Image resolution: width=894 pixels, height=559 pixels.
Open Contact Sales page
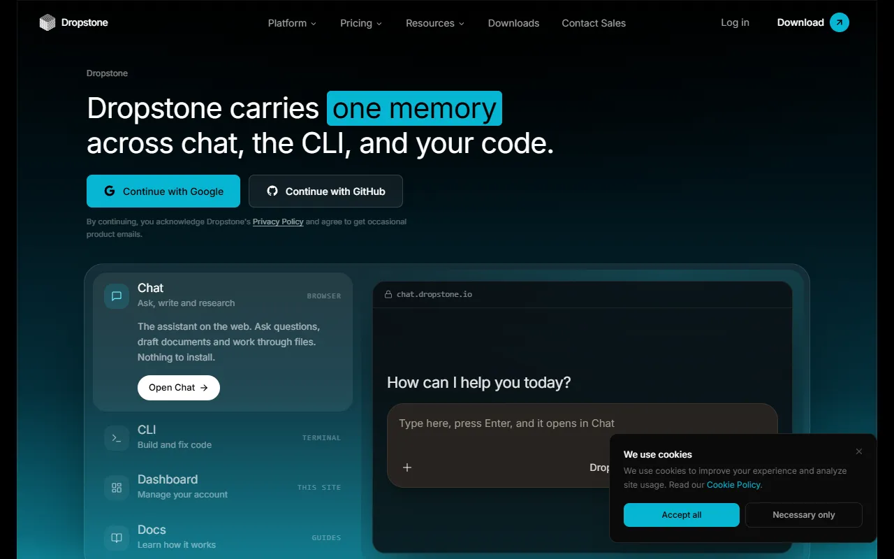[594, 23]
